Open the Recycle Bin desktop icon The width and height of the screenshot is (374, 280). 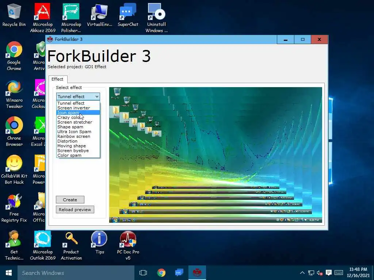coord(14,15)
